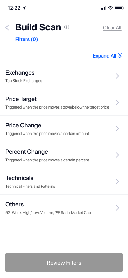Select the Others category title

pos(14,204)
